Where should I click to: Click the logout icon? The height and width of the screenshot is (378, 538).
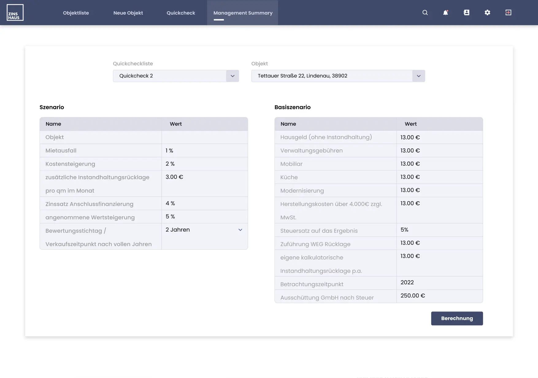click(508, 13)
